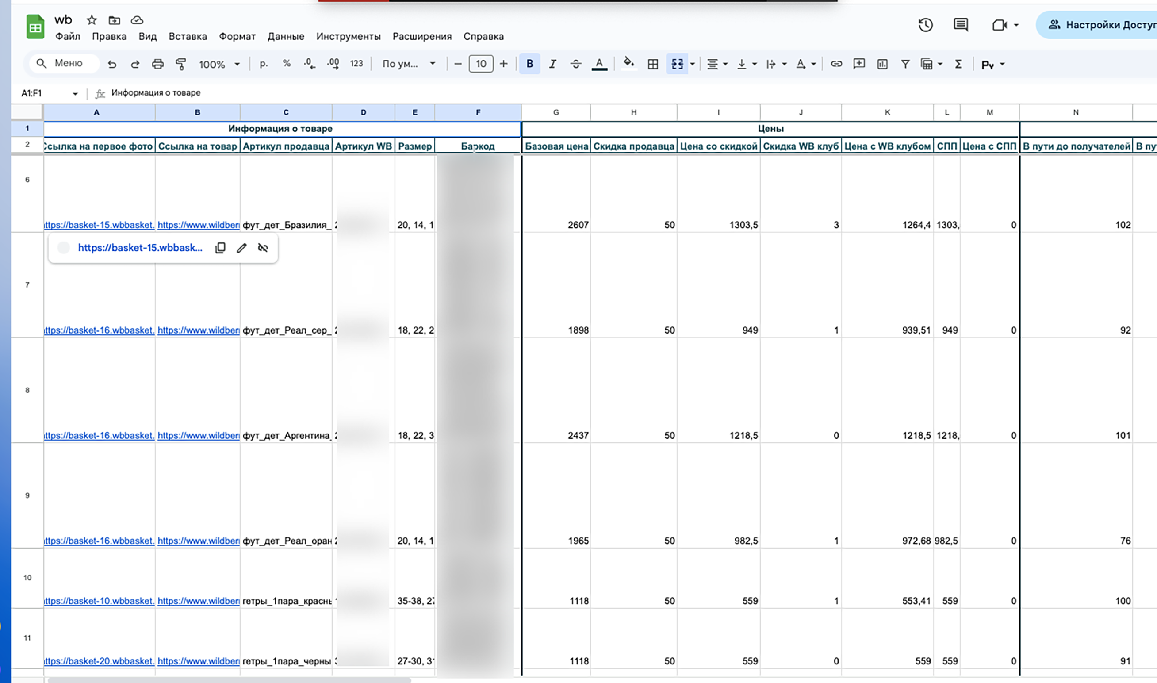Open the Вставка menu

(188, 36)
